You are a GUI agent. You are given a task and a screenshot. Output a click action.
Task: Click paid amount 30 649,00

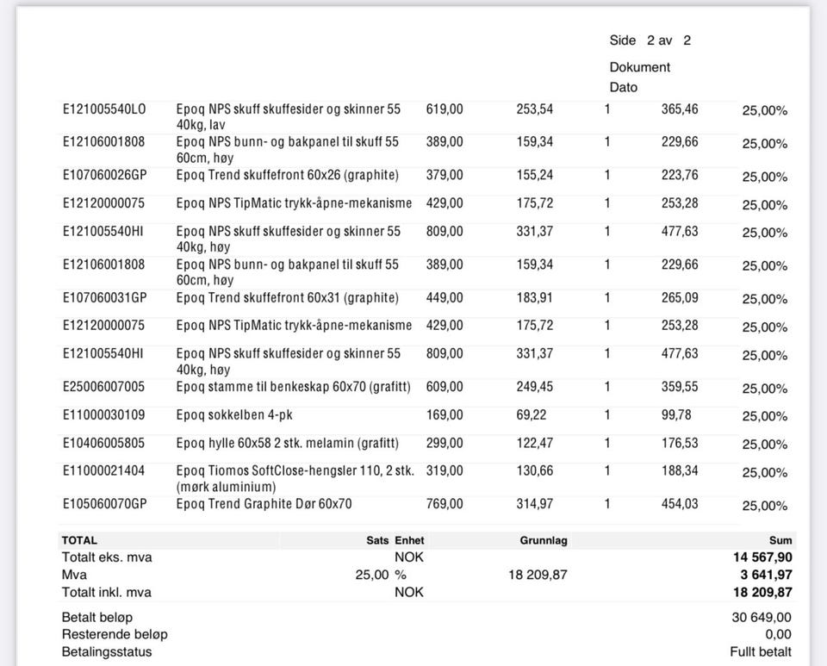[762, 617]
